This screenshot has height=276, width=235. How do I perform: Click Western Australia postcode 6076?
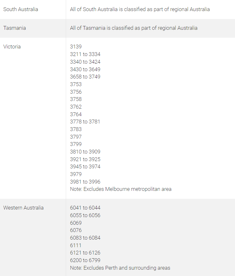pyautogui.click(x=76, y=230)
